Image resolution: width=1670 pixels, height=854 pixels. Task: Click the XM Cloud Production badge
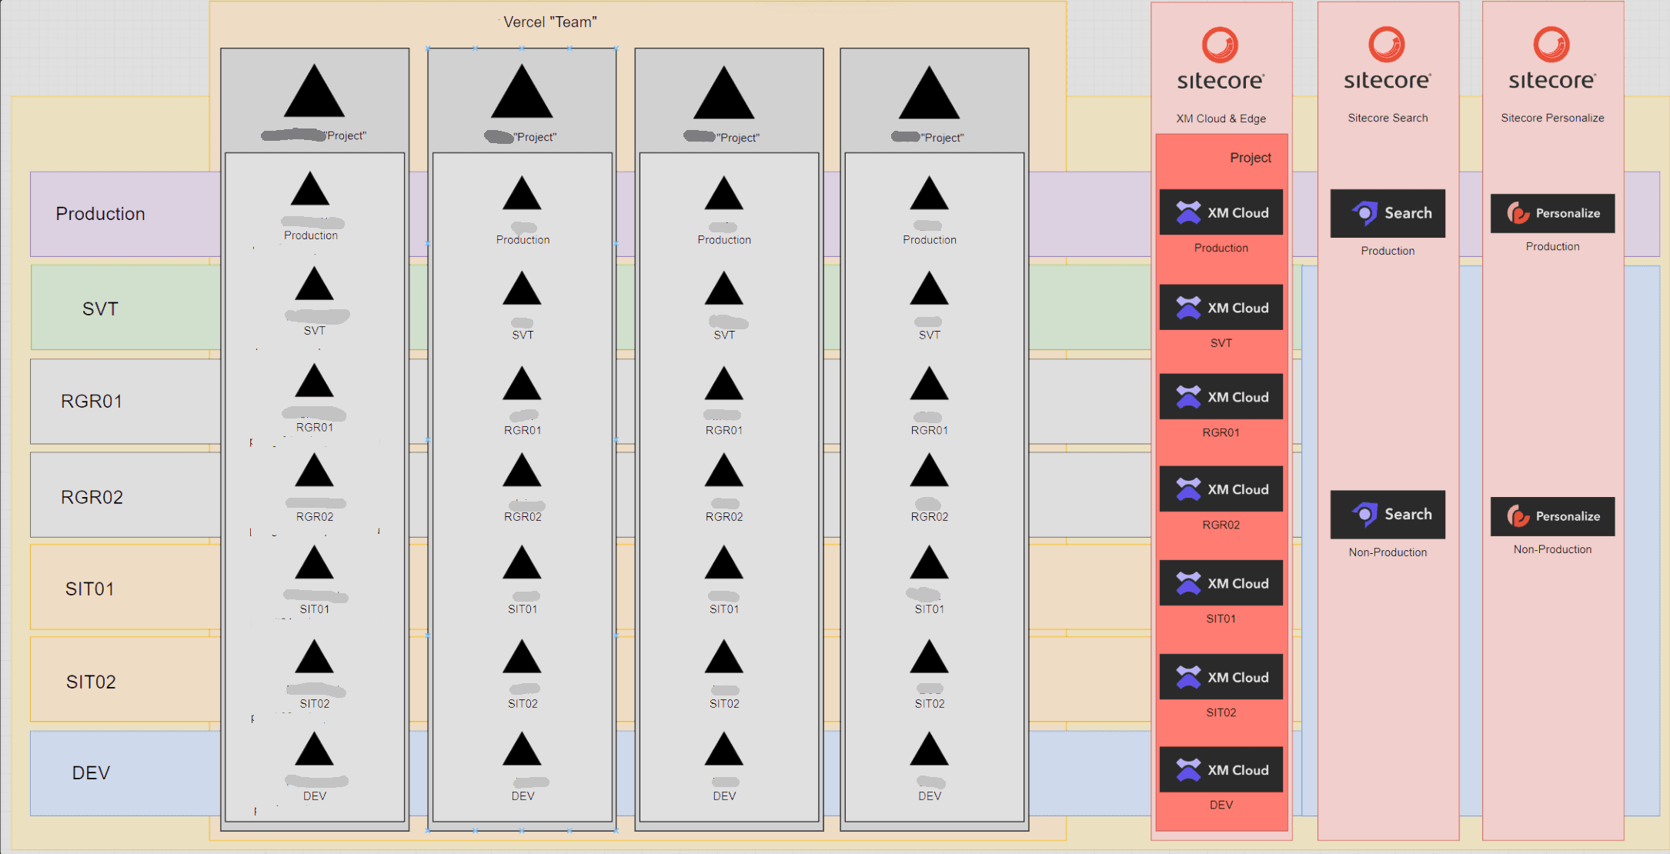coord(1221,212)
